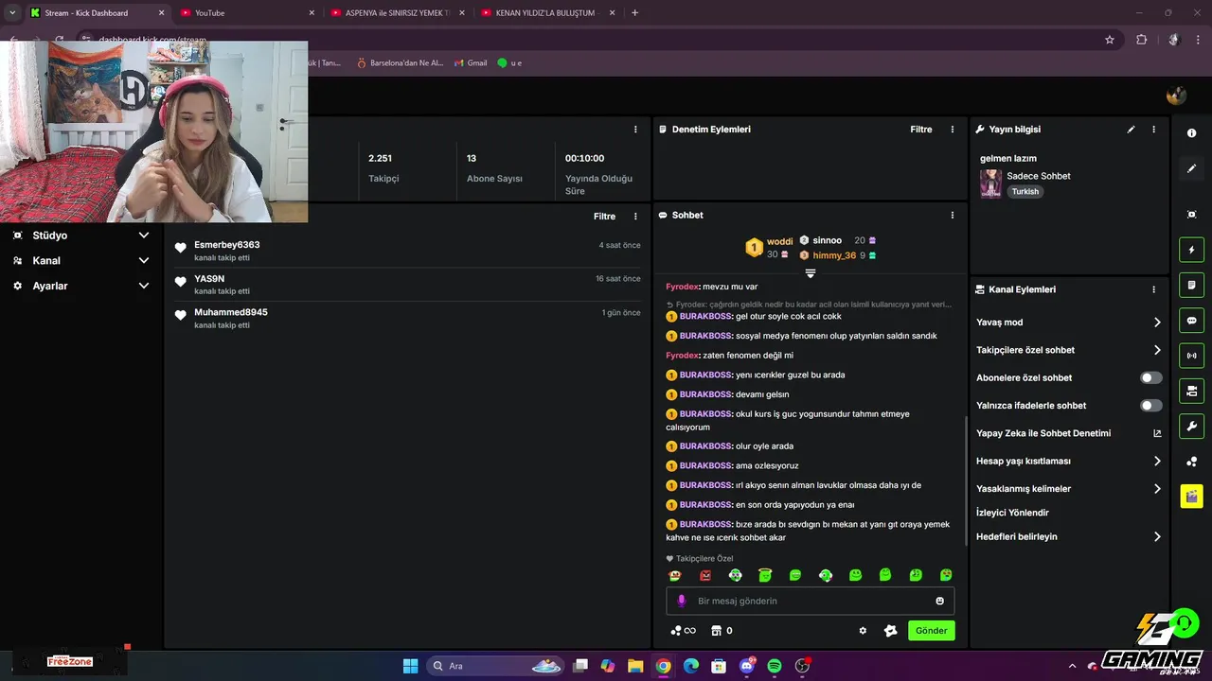Toggle Yalnızca ifadelerle sohbet switch

(1150, 406)
